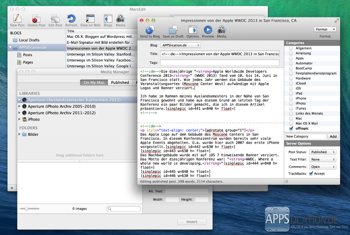This screenshot has height=235, width=350.
Task: Enter full screen in post editor window
Action: point(337,21)
